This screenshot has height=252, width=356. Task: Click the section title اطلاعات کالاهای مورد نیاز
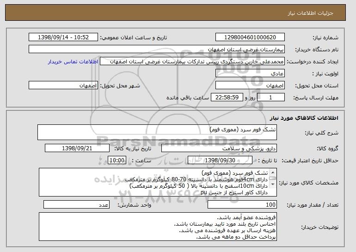tap(304, 118)
